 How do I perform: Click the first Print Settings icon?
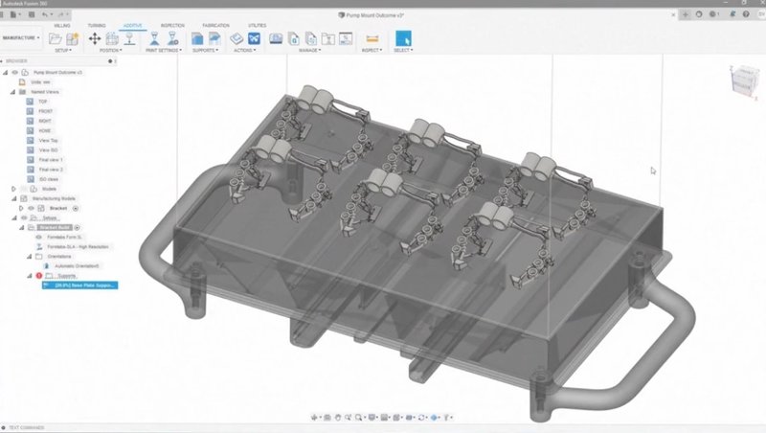point(151,38)
